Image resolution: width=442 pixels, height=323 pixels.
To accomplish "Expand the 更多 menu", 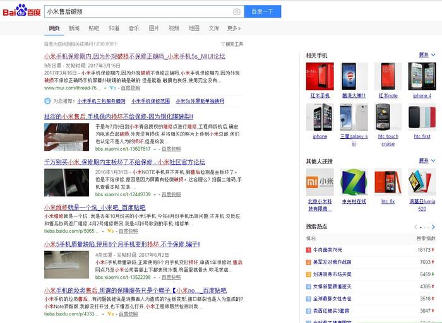I will pyautogui.click(x=234, y=28).
